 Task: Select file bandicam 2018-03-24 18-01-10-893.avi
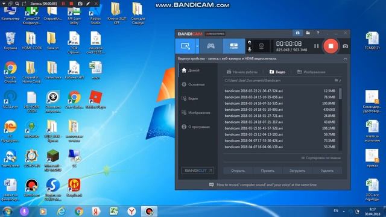click(x=280, y=110)
